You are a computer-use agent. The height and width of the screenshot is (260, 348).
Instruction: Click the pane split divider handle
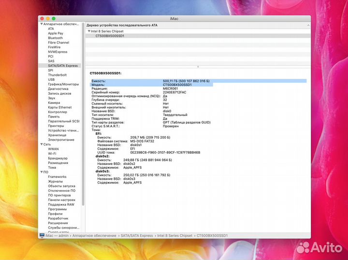[x=198, y=67]
